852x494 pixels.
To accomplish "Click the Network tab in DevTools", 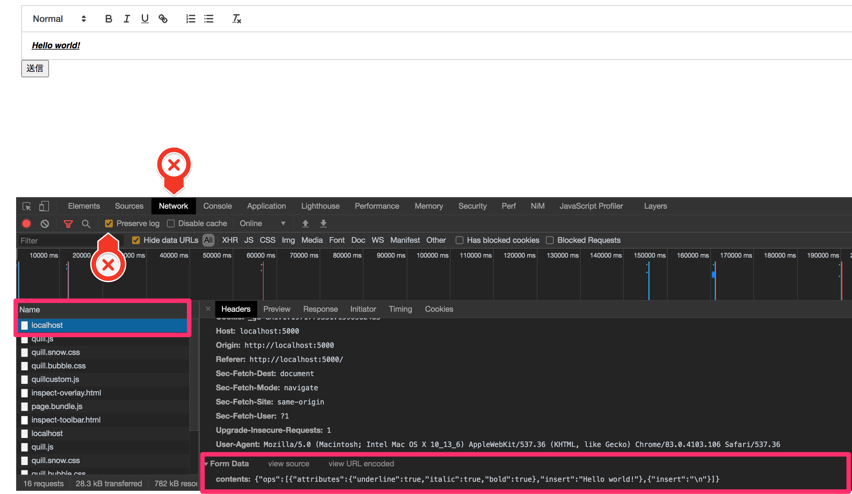I will [x=174, y=205].
